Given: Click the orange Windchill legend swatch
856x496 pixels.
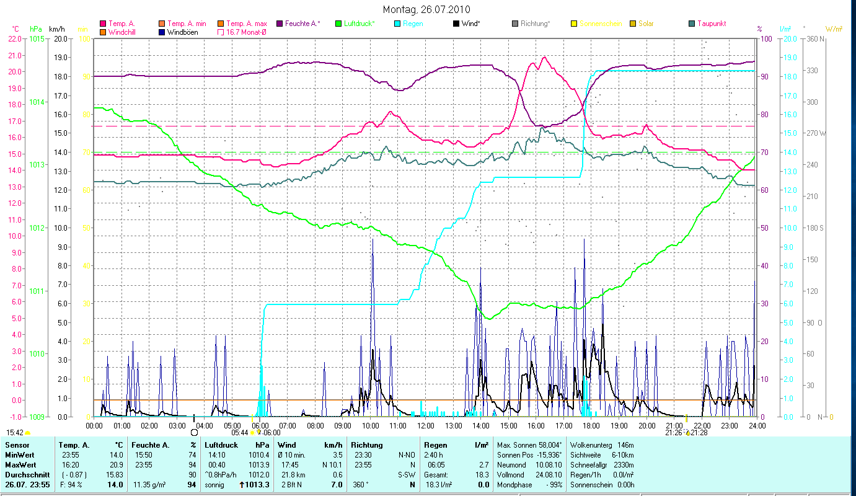Looking at the screenshot, I should pos(103,32).
